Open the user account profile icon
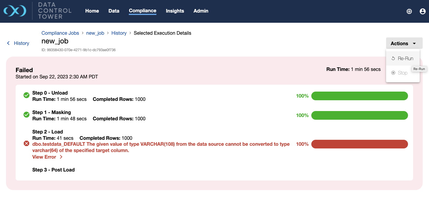The height and width of the screenshot is (211, 429). tap(422, 11)
